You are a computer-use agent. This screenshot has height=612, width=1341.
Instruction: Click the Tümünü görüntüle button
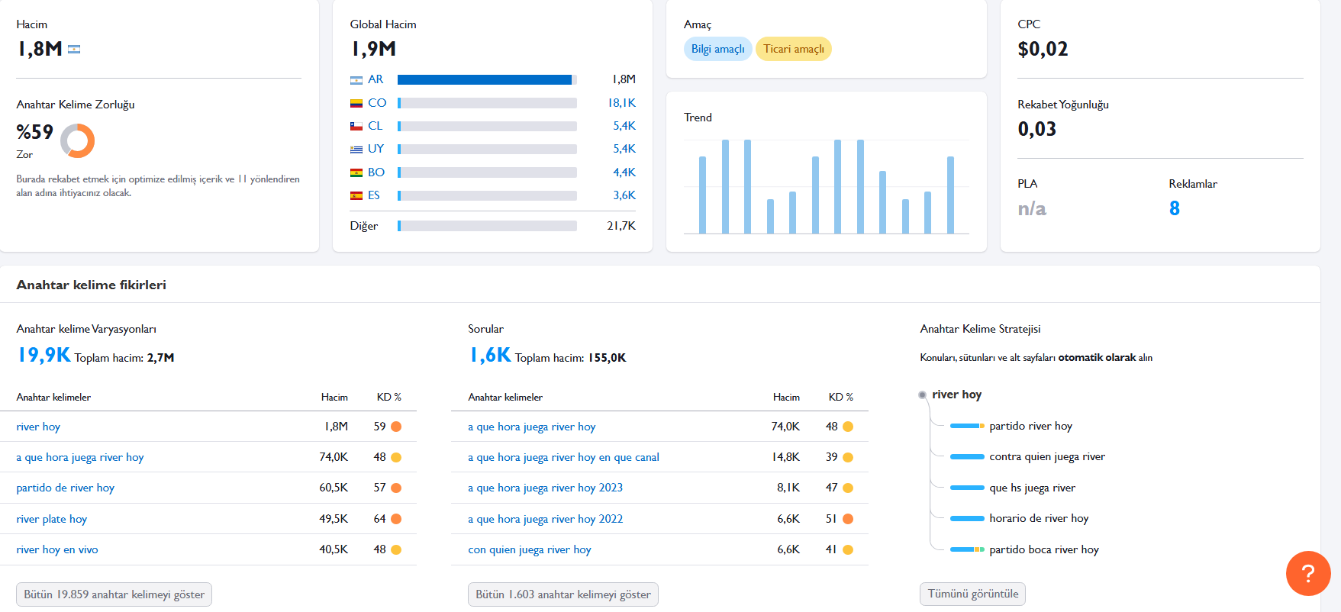click(x=973, y=594)
